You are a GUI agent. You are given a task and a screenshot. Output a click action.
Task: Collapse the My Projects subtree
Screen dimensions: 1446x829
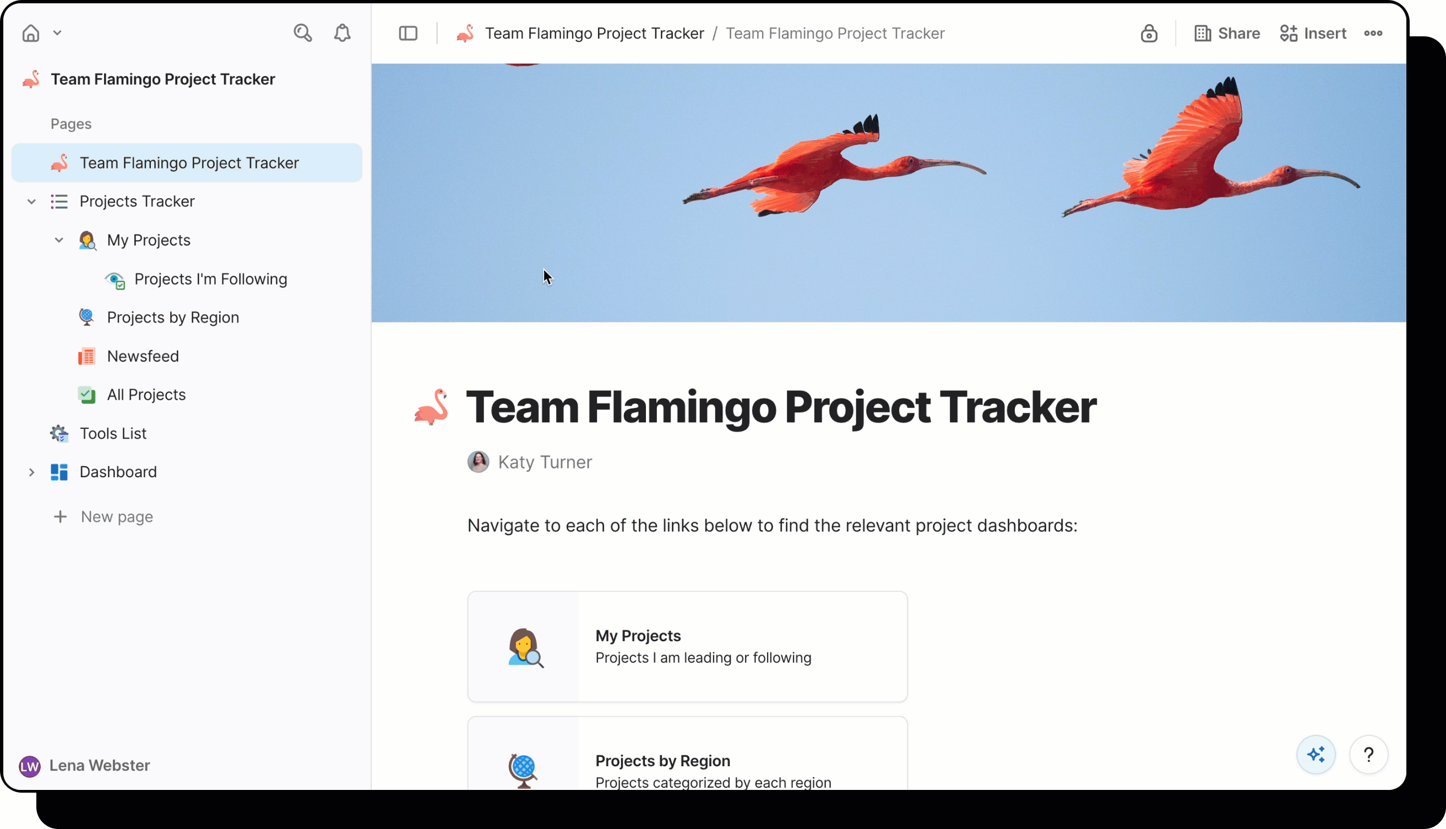[59, 240]
